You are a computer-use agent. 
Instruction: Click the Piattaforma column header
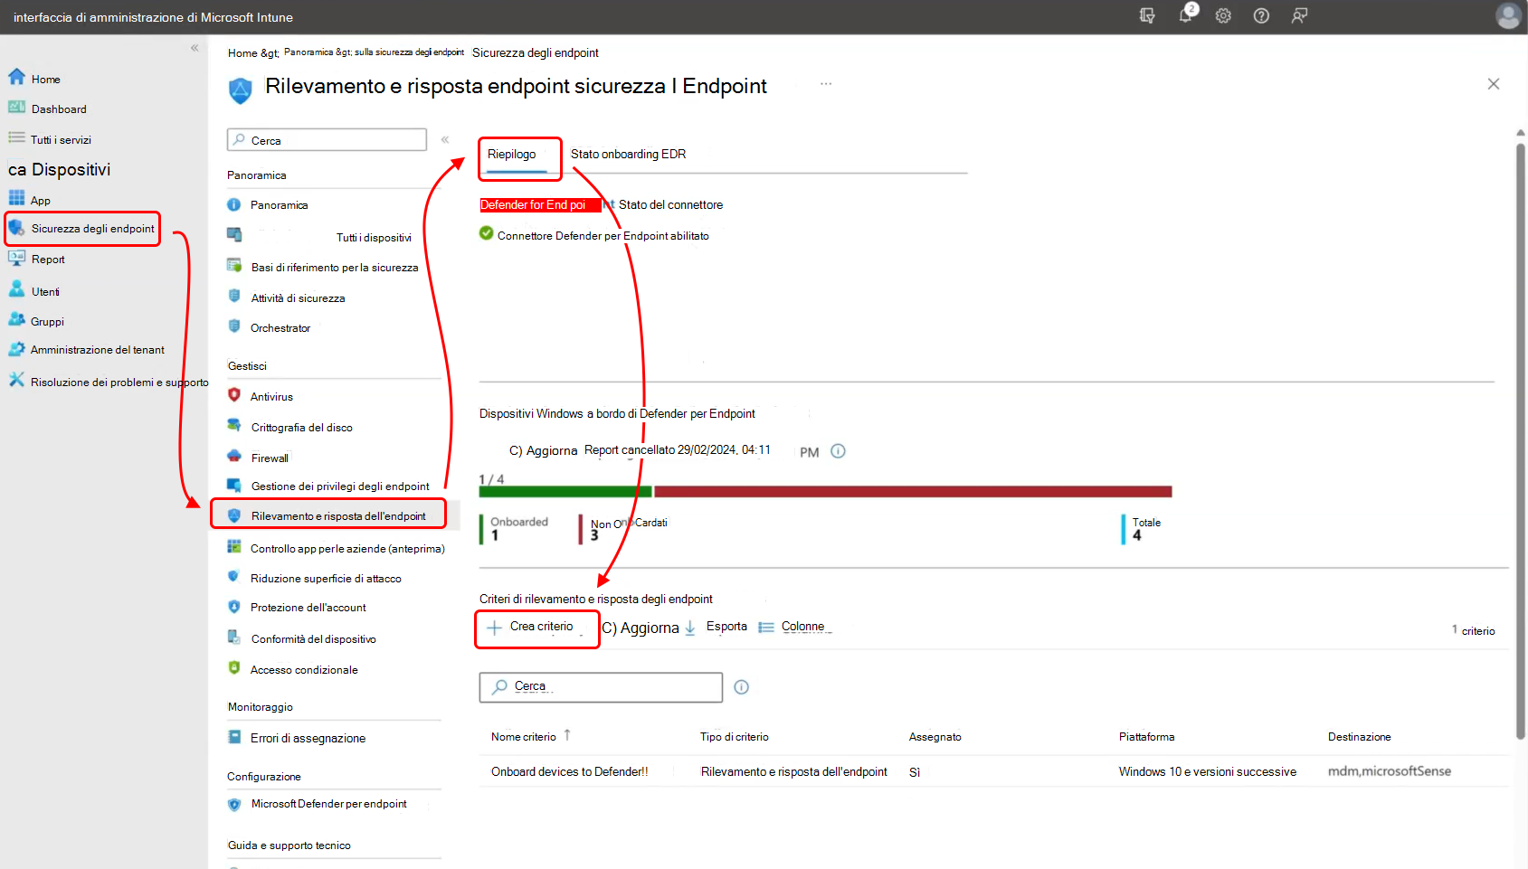1146,738
